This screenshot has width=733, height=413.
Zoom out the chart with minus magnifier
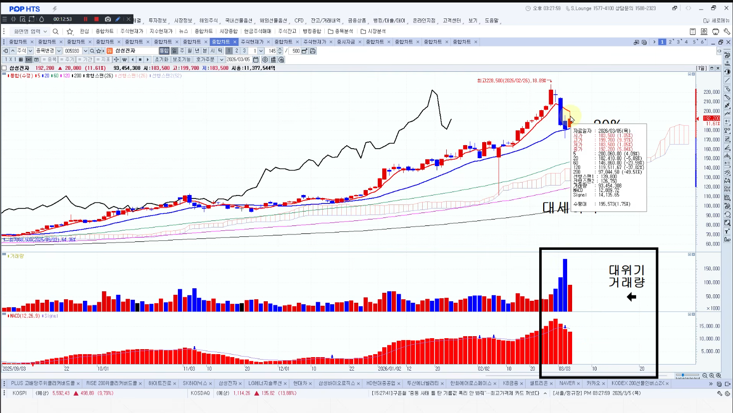(x=705, y=376)
